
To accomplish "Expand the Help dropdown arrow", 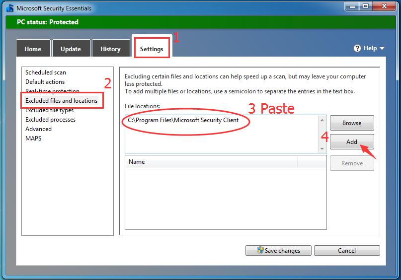I will coord(382,48).
